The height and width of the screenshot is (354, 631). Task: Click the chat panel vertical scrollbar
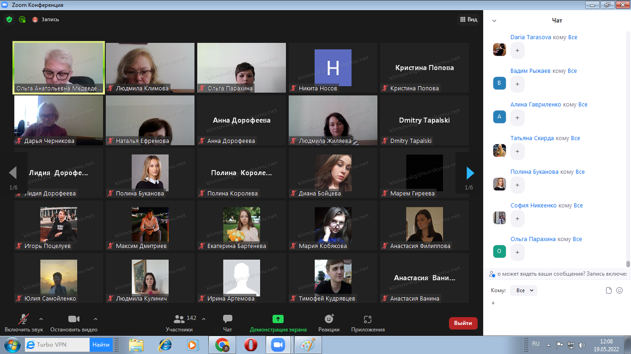click(x=628, y=264)
